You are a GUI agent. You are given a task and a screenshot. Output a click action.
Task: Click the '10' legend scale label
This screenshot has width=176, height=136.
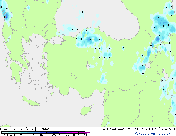(35, 135)
